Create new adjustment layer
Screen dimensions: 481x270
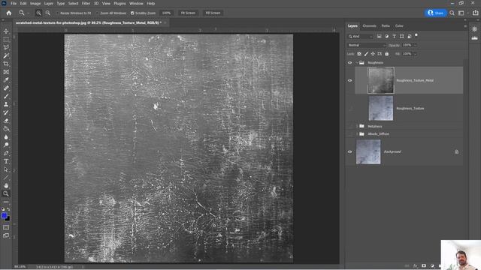[x=432, y=266]
